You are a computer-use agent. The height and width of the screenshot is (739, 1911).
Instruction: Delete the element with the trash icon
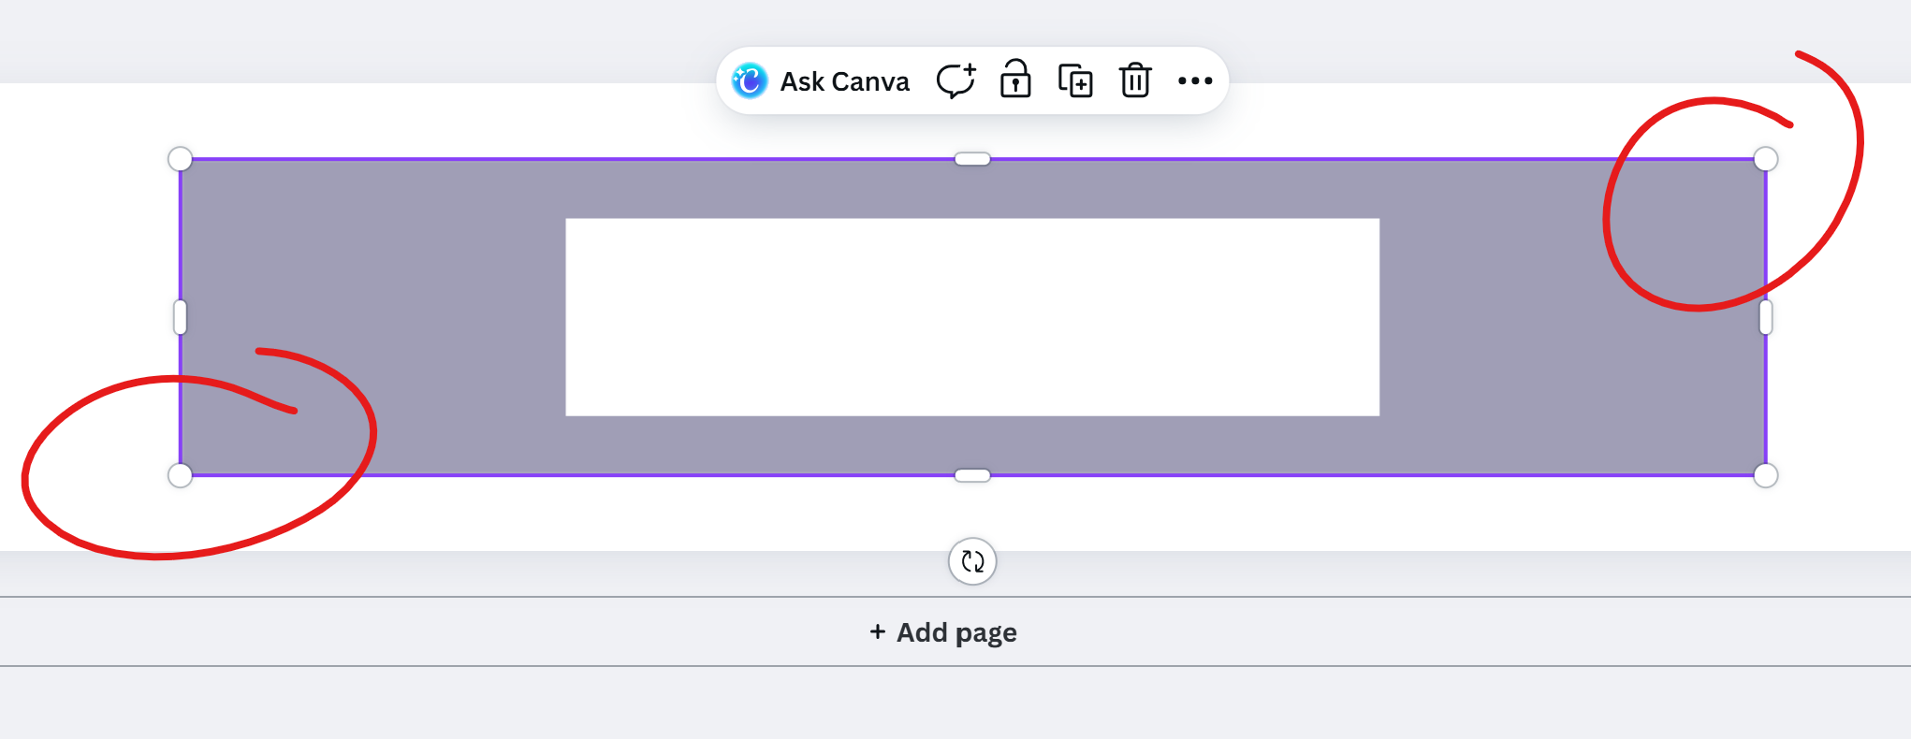(1135, 81)
